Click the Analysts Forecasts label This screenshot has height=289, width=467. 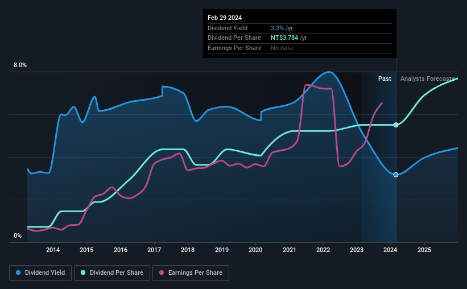point(427,79)
